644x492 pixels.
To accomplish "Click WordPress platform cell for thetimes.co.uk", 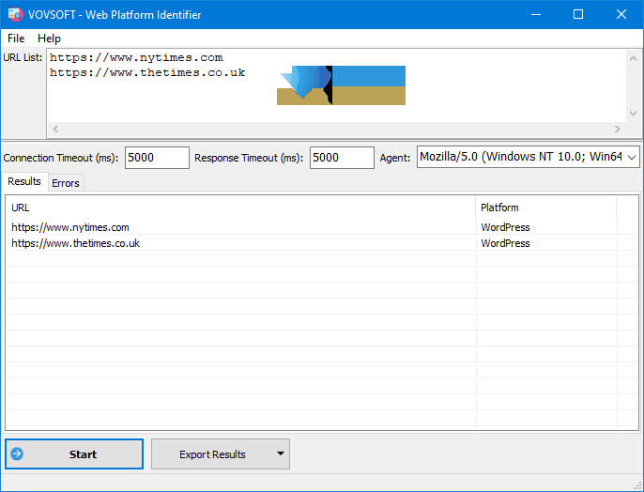I will (x=505, y=243).
